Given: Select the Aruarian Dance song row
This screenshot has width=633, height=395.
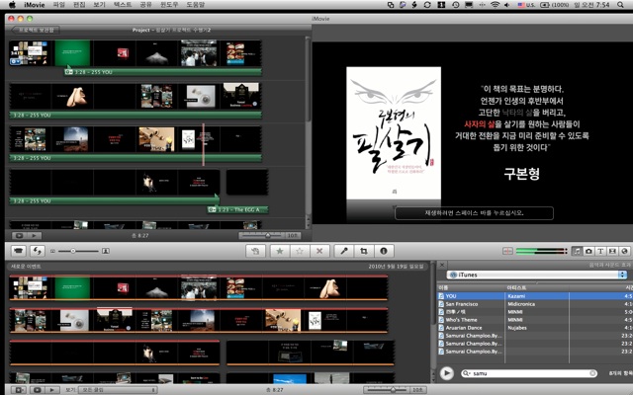Looking at the screenshot, I should point(535,328).
